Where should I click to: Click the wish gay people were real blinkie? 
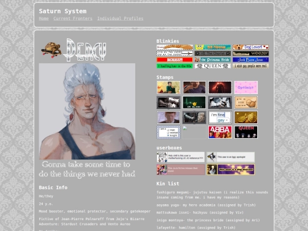click(250, 66)
